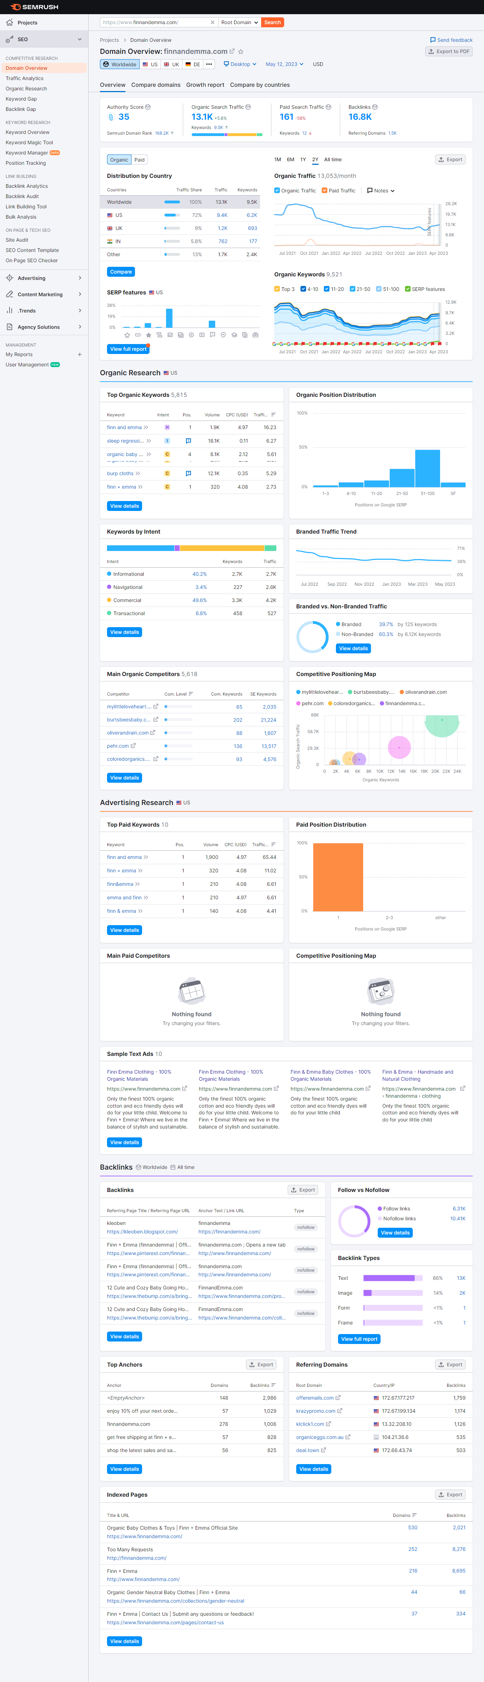
Task: Toggle Paid Traffic checkbox in chart
Action: [x=325, y=191]
